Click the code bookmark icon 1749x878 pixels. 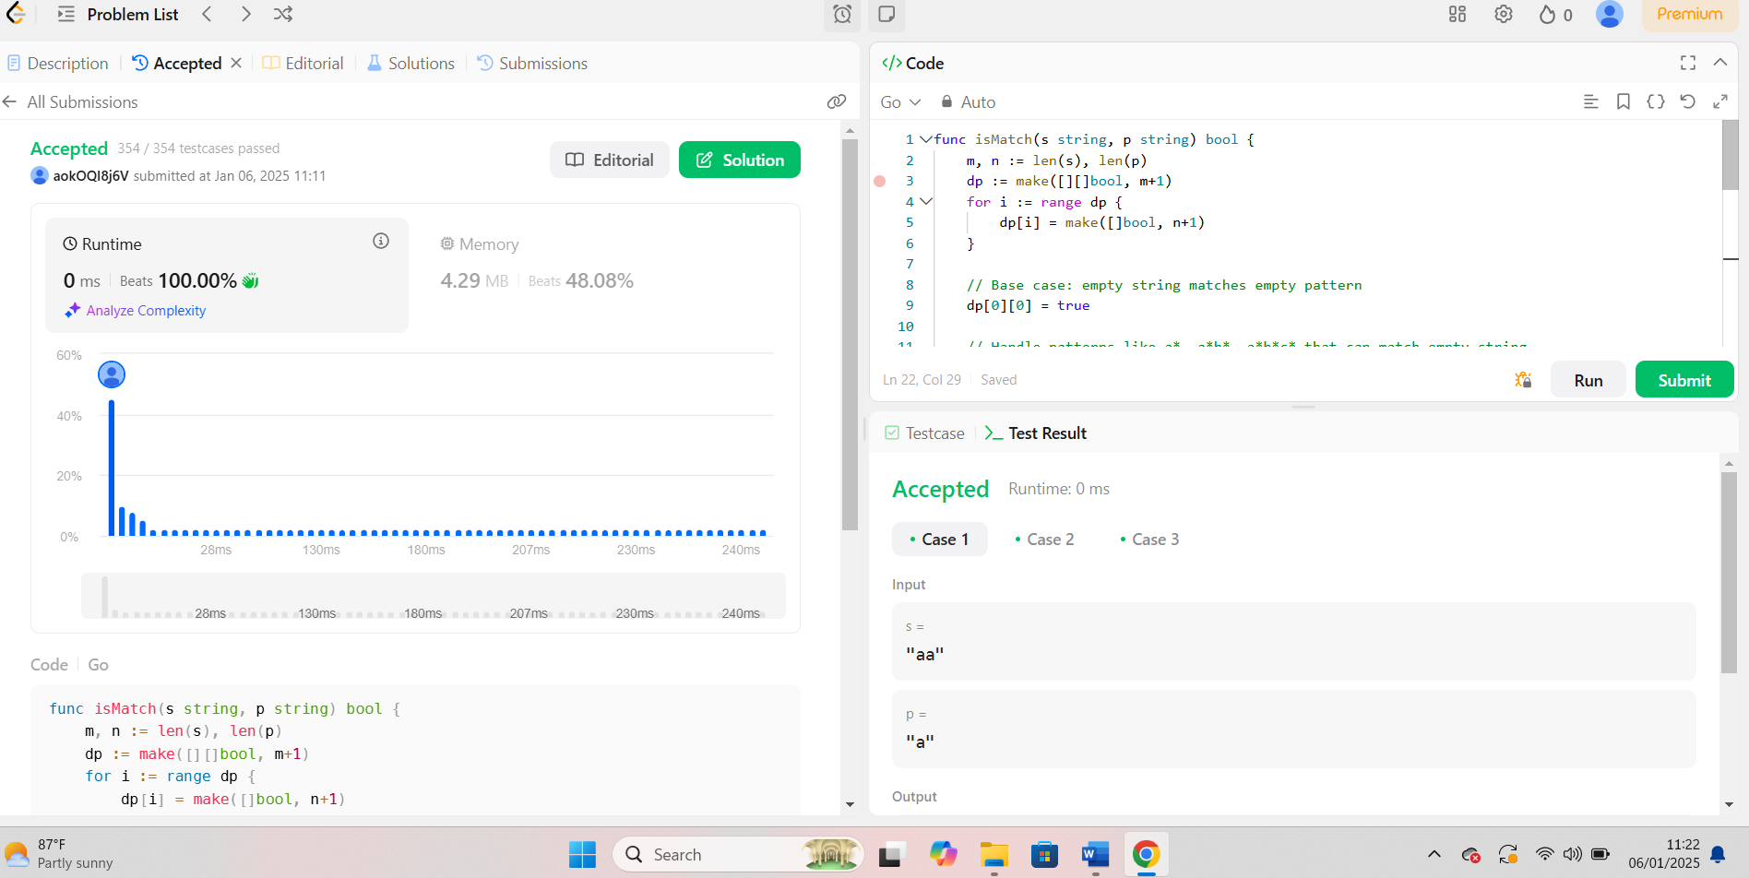[x=1624, y=101]
